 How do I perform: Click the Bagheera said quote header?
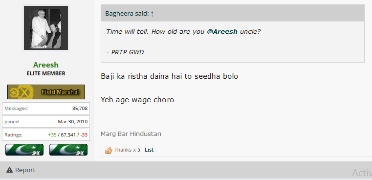coord(130,14)
